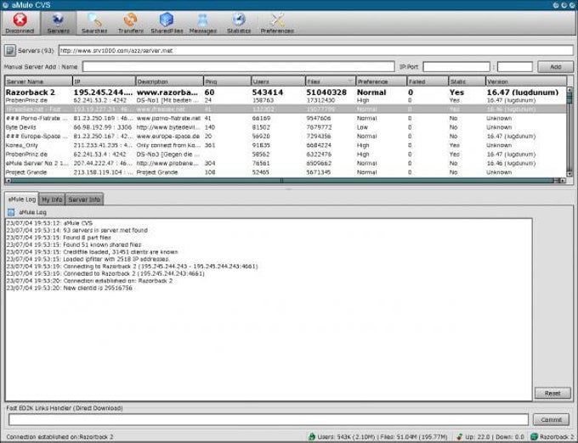Open the Transfers toolbar section
Screen dimensions: 578x443
(x=131, y=23)
